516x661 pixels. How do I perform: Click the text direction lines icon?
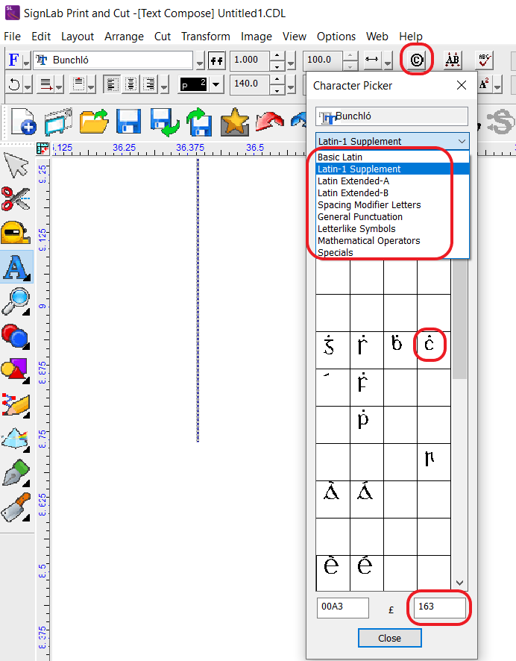45,84
